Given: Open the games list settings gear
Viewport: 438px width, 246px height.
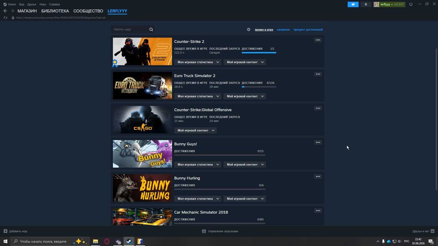Looking at the screenshot, I should (249, 29).
